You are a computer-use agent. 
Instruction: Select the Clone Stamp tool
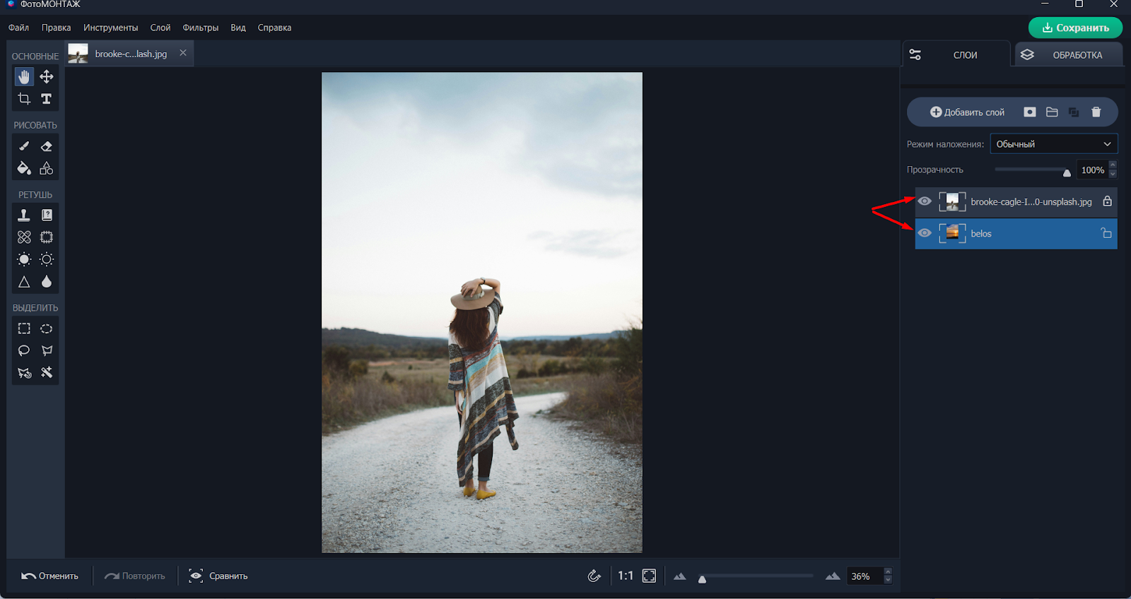[24, 215]
